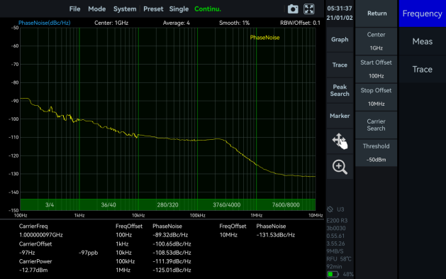Viewport: 446px width, 279px height.
Task: Click the -97Hz carrier offset value
Action: (x=27, y=253)
